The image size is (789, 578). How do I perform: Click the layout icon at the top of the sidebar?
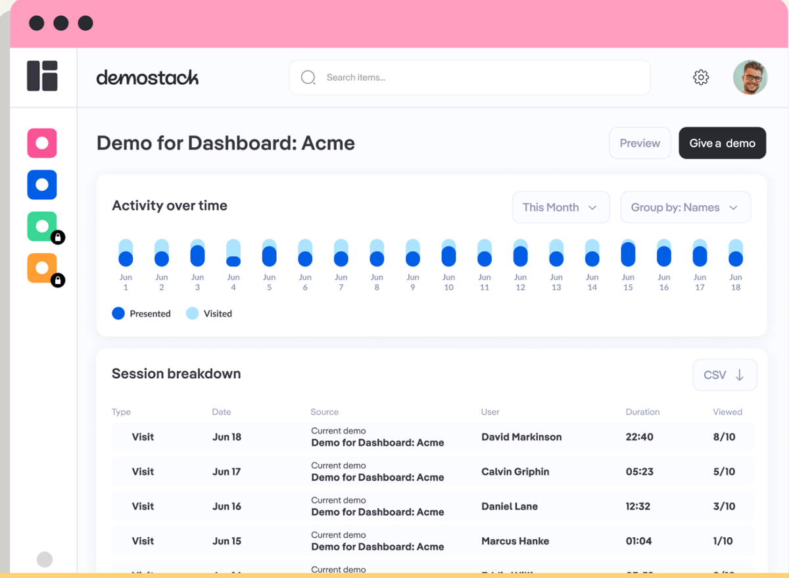coord(41,76)
